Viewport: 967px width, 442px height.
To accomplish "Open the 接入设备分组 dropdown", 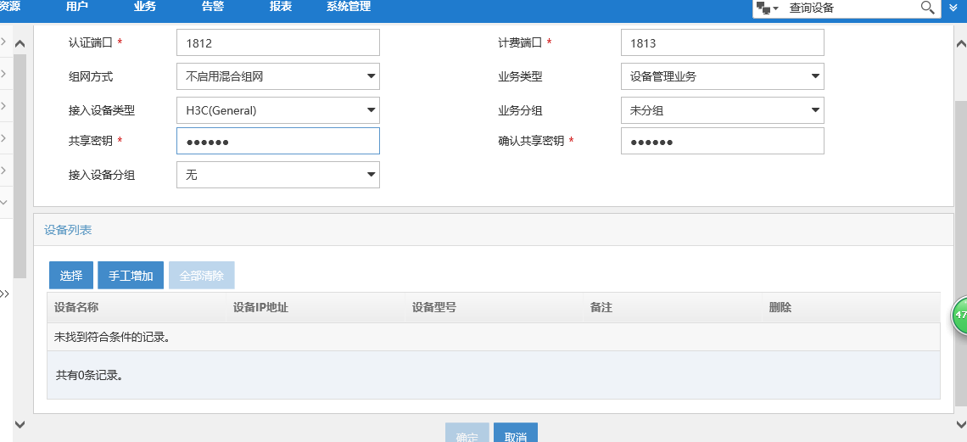I will [278, 175].
